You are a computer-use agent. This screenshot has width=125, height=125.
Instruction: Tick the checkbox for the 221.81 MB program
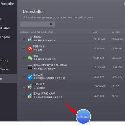[x=24, y=39]
